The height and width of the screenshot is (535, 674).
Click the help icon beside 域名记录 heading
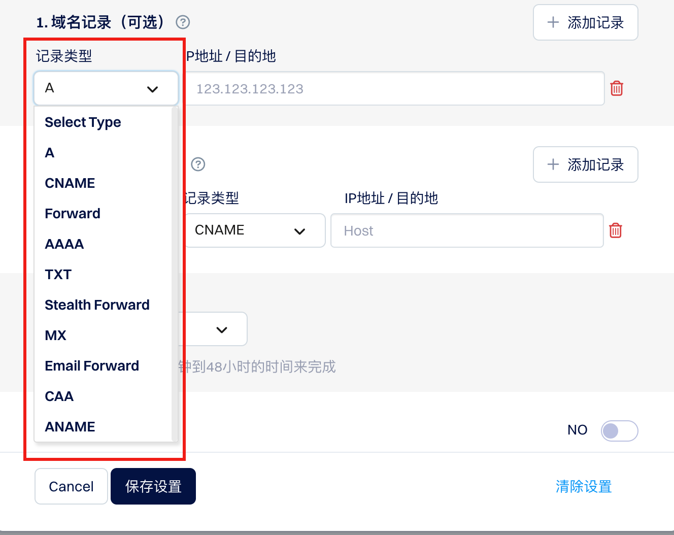pos(183,22)
